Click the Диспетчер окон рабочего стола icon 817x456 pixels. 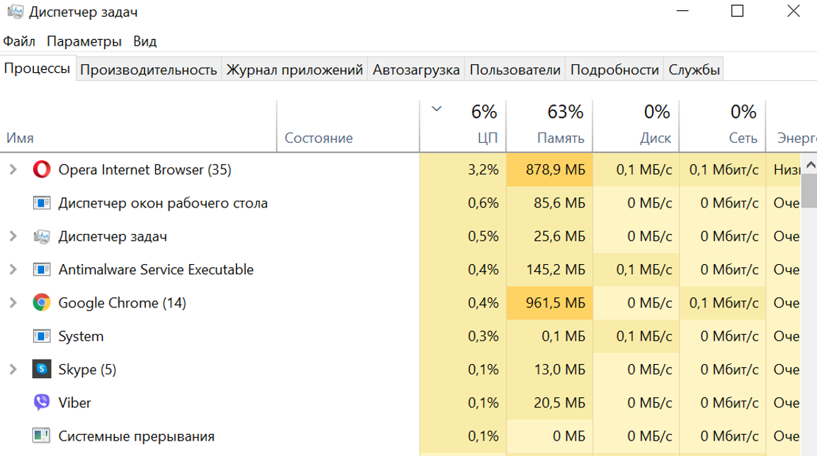pyautogui.click(x=42, y=203)
